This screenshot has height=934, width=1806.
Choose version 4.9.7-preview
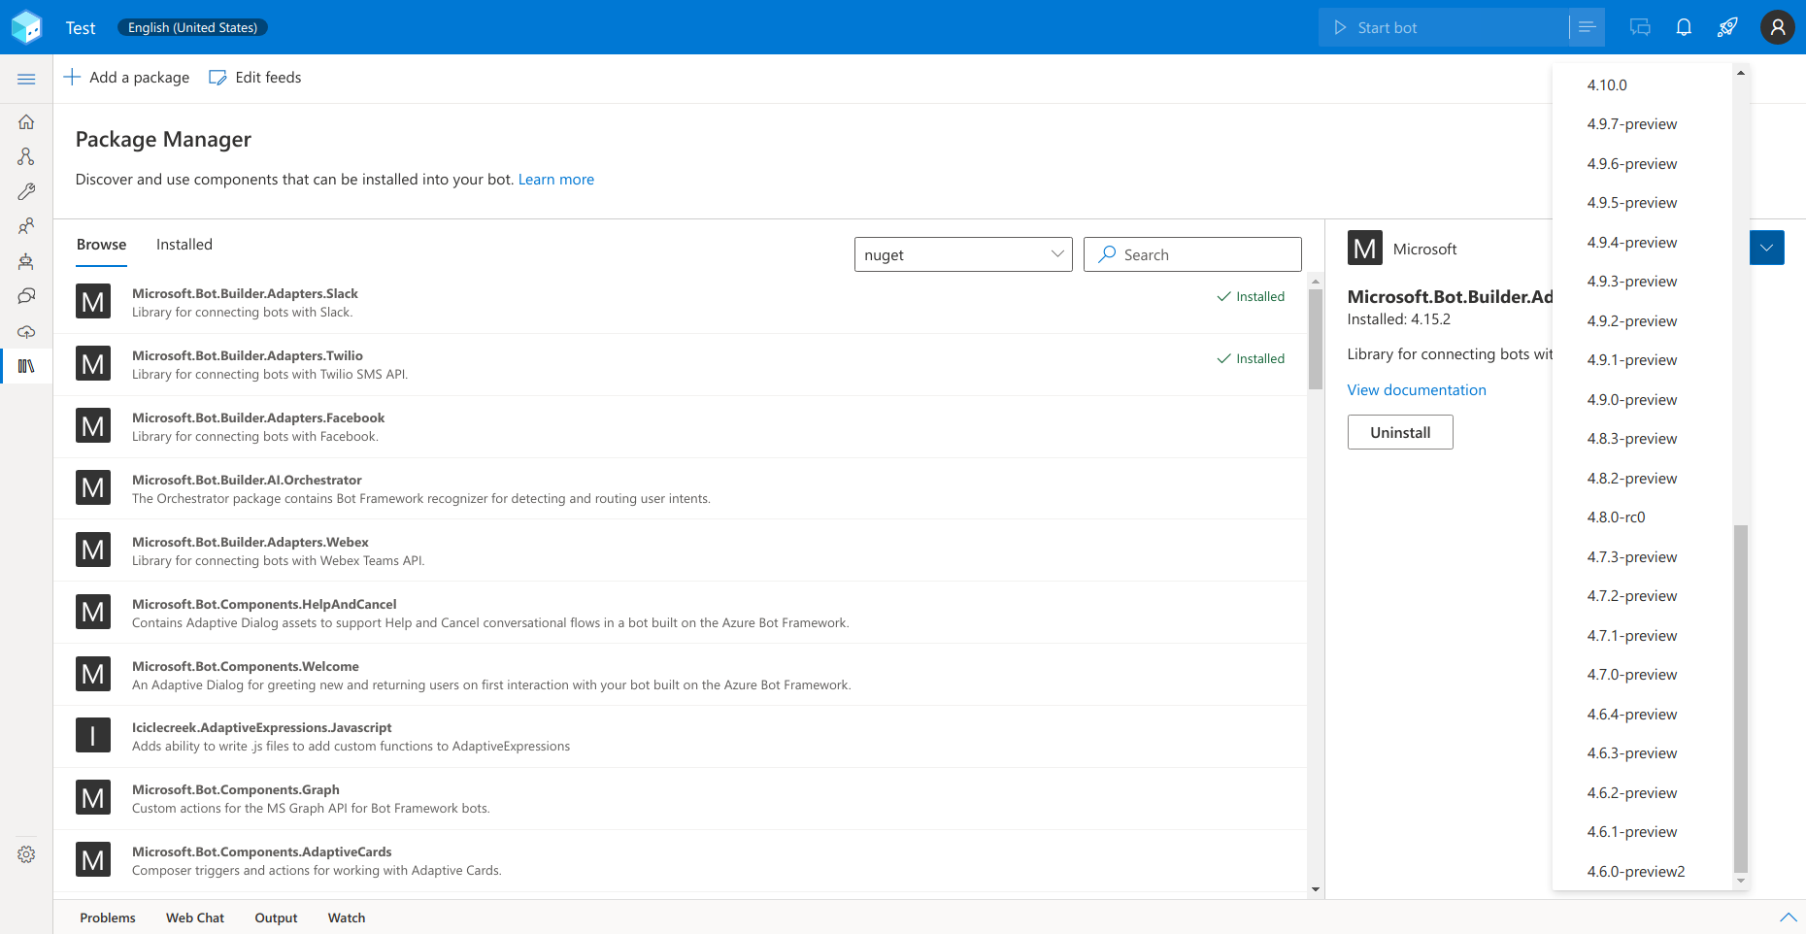(1642, 124)
